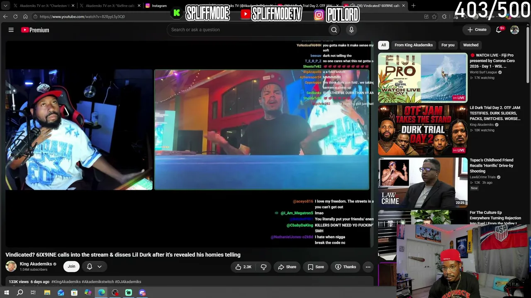
Task: Click the #Akademikstwitch hashtag
Action: click(97, 282)
